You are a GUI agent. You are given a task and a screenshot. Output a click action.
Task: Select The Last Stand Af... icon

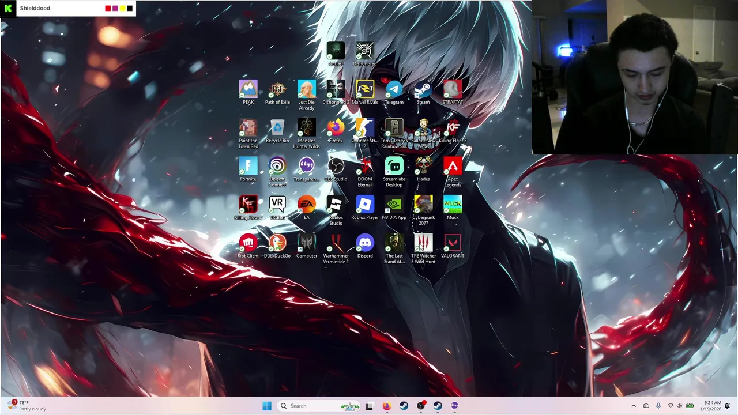click(394, 249)
